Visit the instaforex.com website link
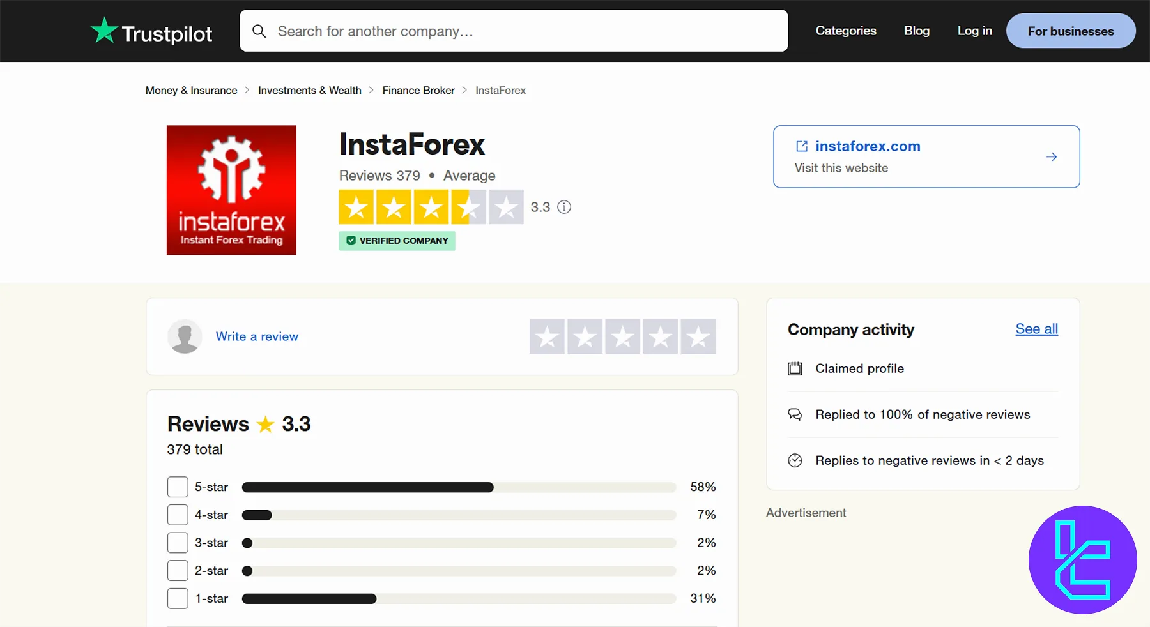This screenshot has height=627, width=1150. 868,146
